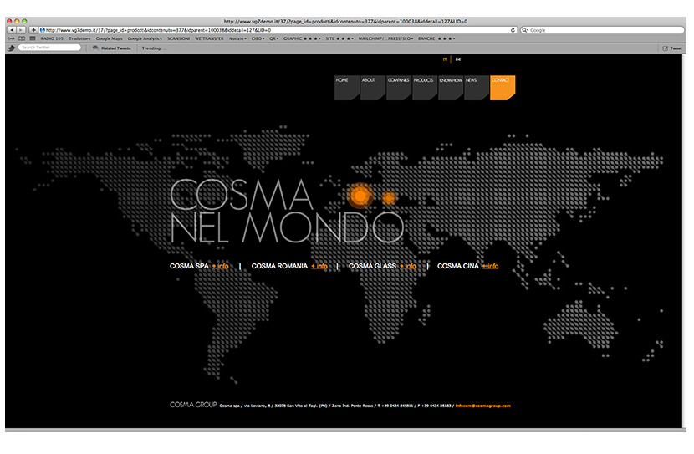This screenshot has width=694, height=454.
Task: Open the SCANSIONI bookmark
Action: 178,38
